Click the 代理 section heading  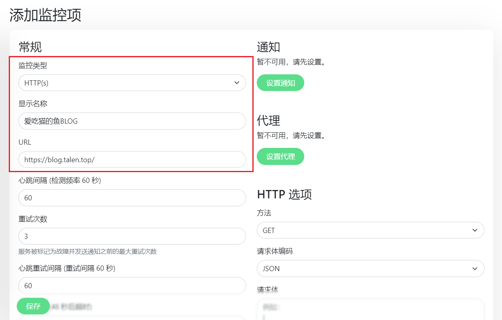[x=268, y=120]
